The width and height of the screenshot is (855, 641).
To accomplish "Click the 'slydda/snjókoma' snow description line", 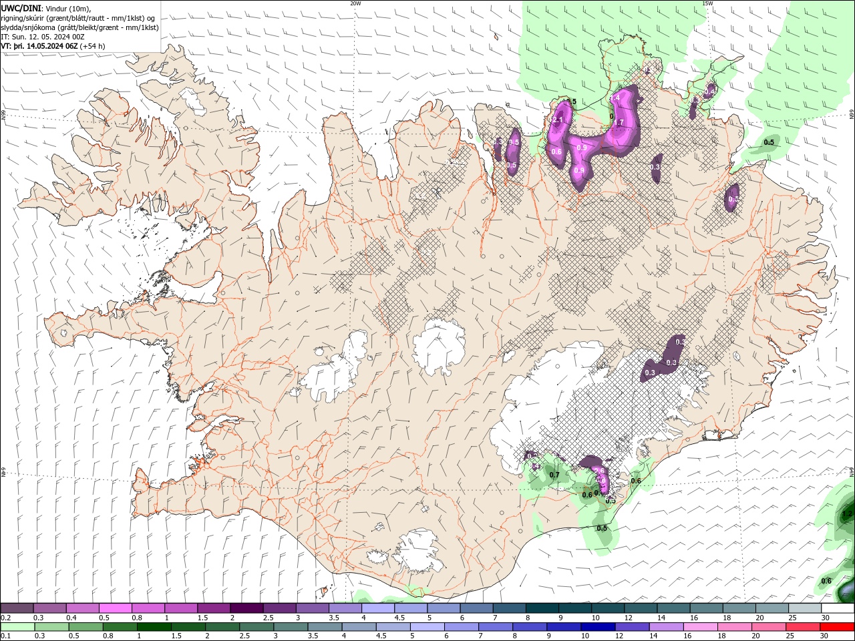I will click(80, 27).
